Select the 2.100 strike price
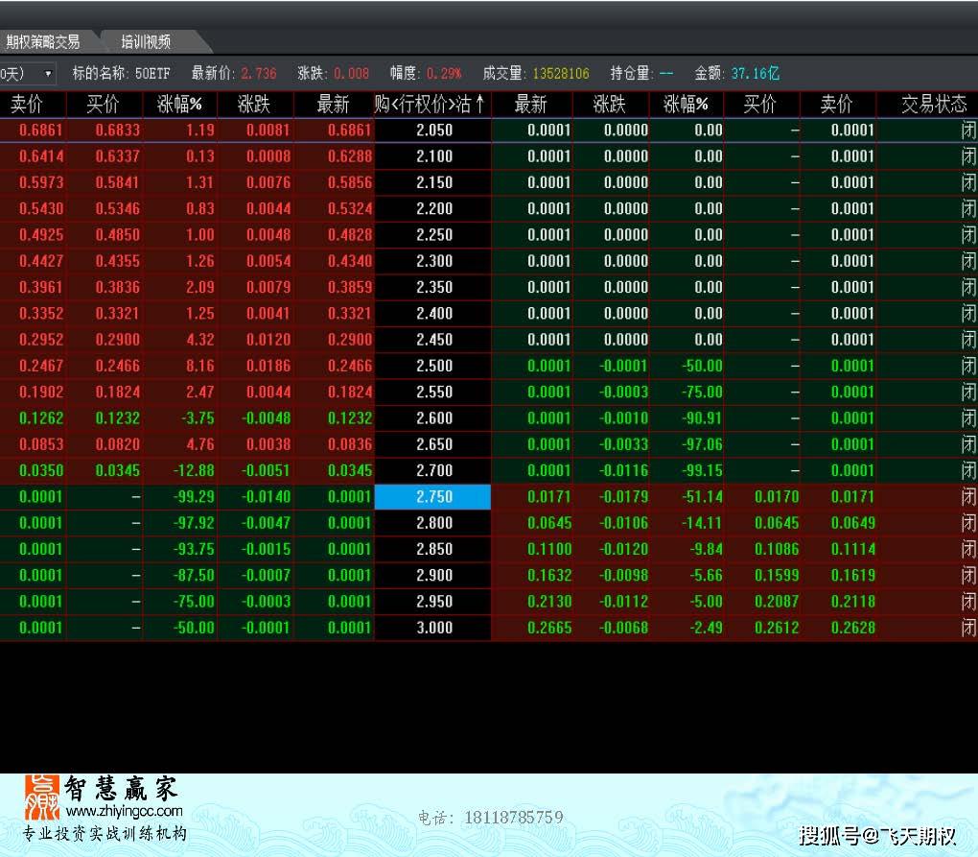 (434, 156)
